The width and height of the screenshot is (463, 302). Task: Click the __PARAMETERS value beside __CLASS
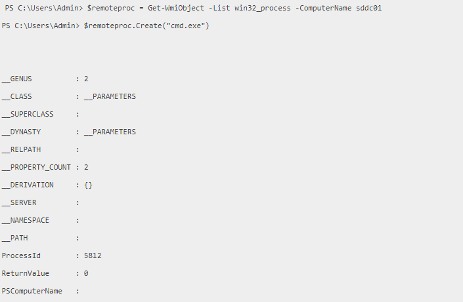[110, 96]
